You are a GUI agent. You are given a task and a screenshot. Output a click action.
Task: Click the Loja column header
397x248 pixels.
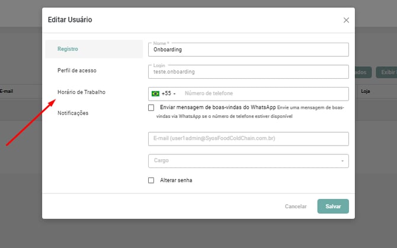tap(366, 92)
